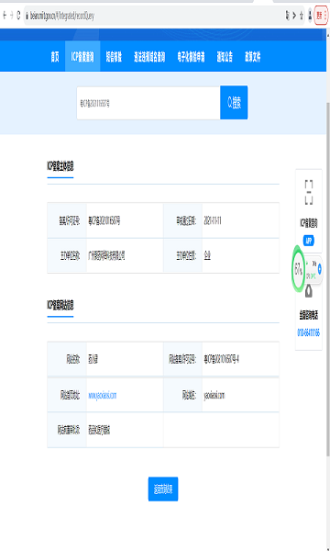The height and width of the screenshot is (551, 330).
Task: Click the share icon in the address bar
Action: 294,15
